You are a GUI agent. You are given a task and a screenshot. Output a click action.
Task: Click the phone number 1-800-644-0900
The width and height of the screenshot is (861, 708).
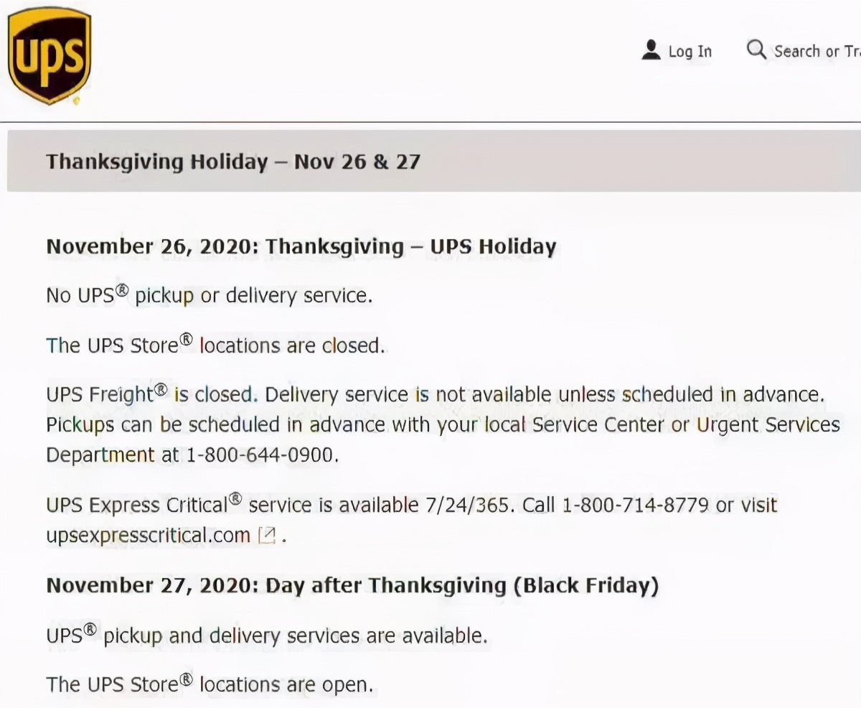[x=261, y=455]
